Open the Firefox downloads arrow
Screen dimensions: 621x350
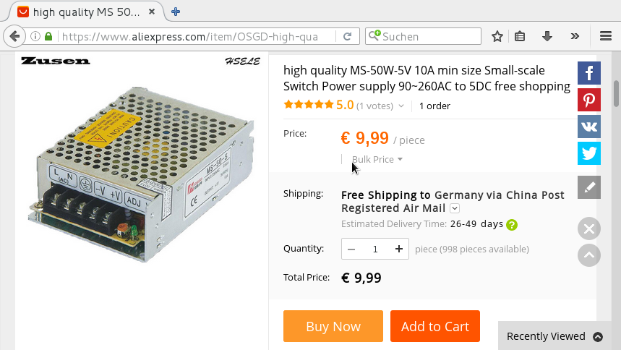tap(547, 36)
